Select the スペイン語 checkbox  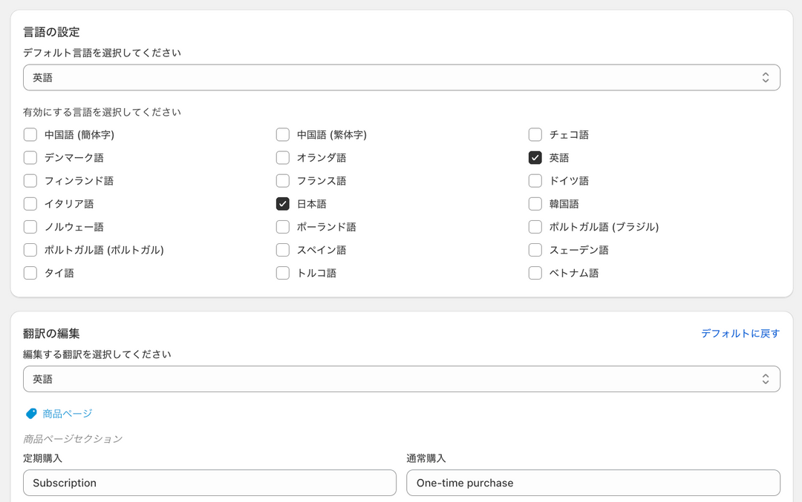283,250
